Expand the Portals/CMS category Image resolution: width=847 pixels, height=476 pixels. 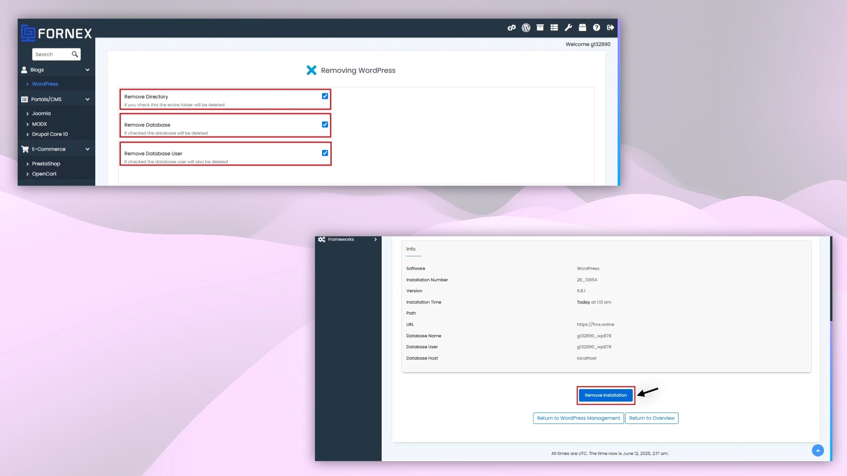tap(87, 99)
